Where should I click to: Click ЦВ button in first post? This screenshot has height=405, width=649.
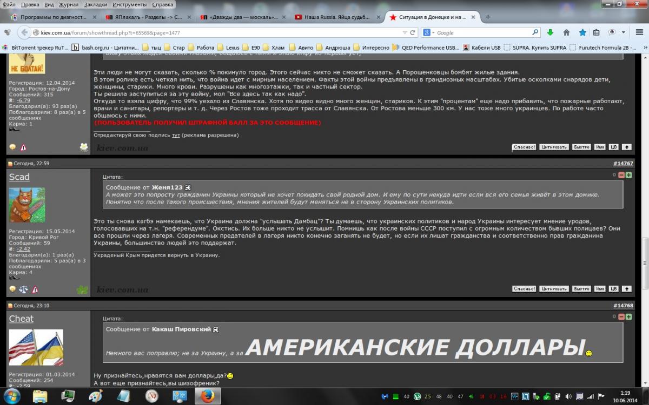613,147
